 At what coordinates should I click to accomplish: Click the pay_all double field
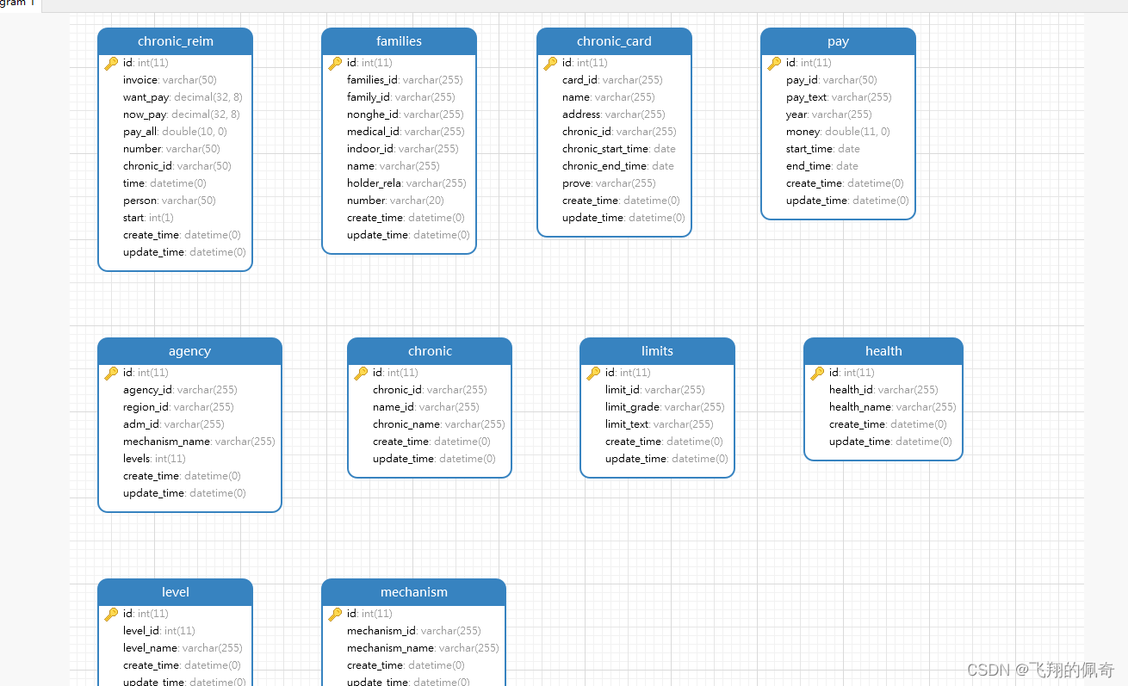175,132
